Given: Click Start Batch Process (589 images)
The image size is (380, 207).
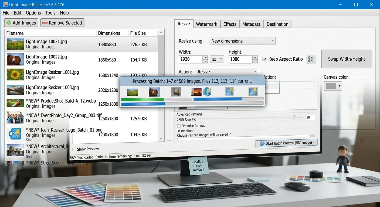Looking at the screenshot, I should [x=286, y=143].
